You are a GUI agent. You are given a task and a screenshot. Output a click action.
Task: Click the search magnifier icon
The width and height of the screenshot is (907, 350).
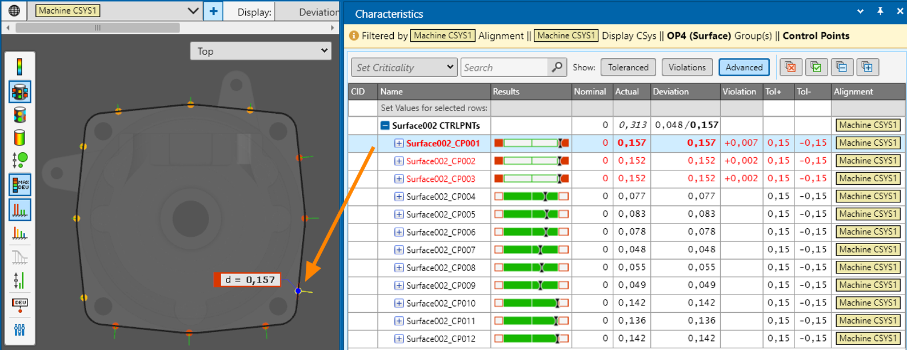[557, 67]
